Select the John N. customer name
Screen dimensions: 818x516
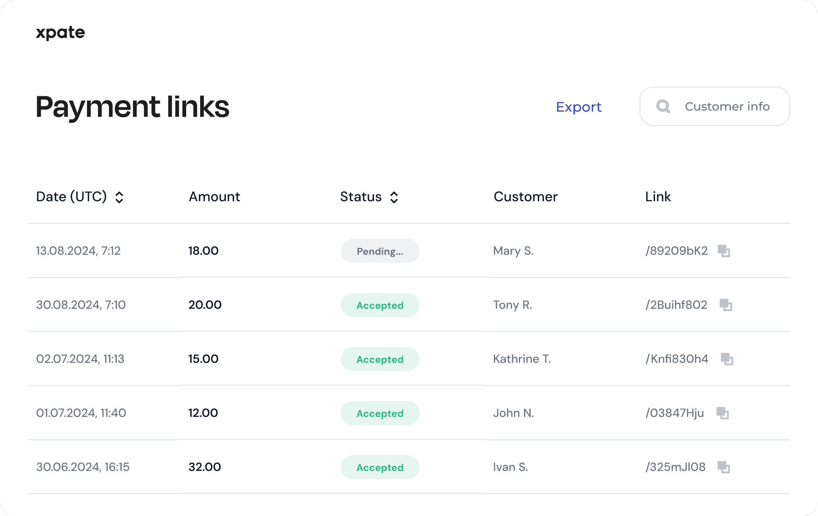[x=513, y=413]
